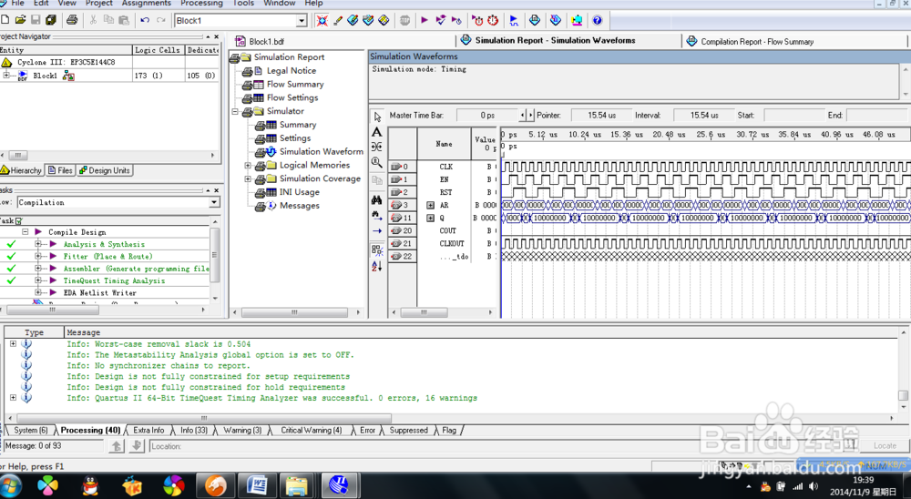
Task: Click the waveform Find binoculars icon
Action: [x=377, y=200]
